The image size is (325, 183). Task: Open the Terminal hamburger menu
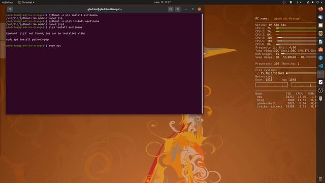coord(178,9)
